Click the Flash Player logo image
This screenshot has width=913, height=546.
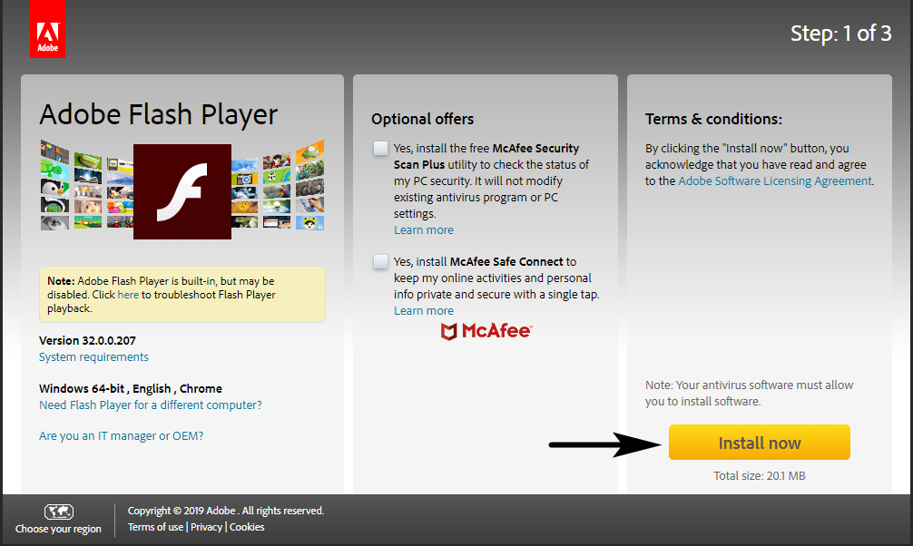click(x=182, y=191)
